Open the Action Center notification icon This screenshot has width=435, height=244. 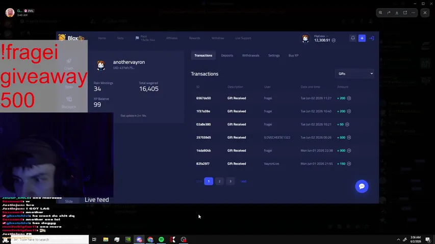[428, 239]
